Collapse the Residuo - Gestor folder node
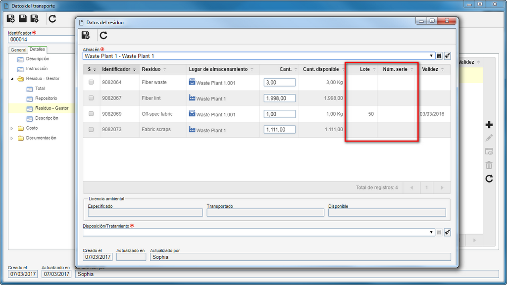The width and height of the screenshot is (507, 285). pos(12,79)
